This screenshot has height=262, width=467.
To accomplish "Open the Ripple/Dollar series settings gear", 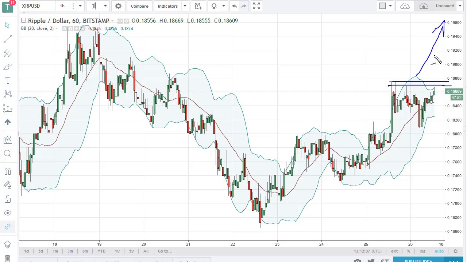I will coord(126,21).
